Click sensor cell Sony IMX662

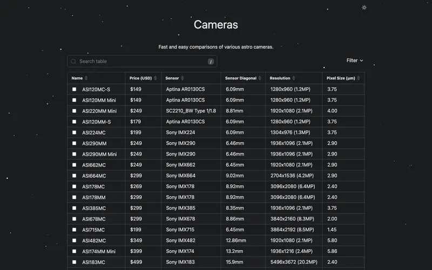tap(180, 165)
